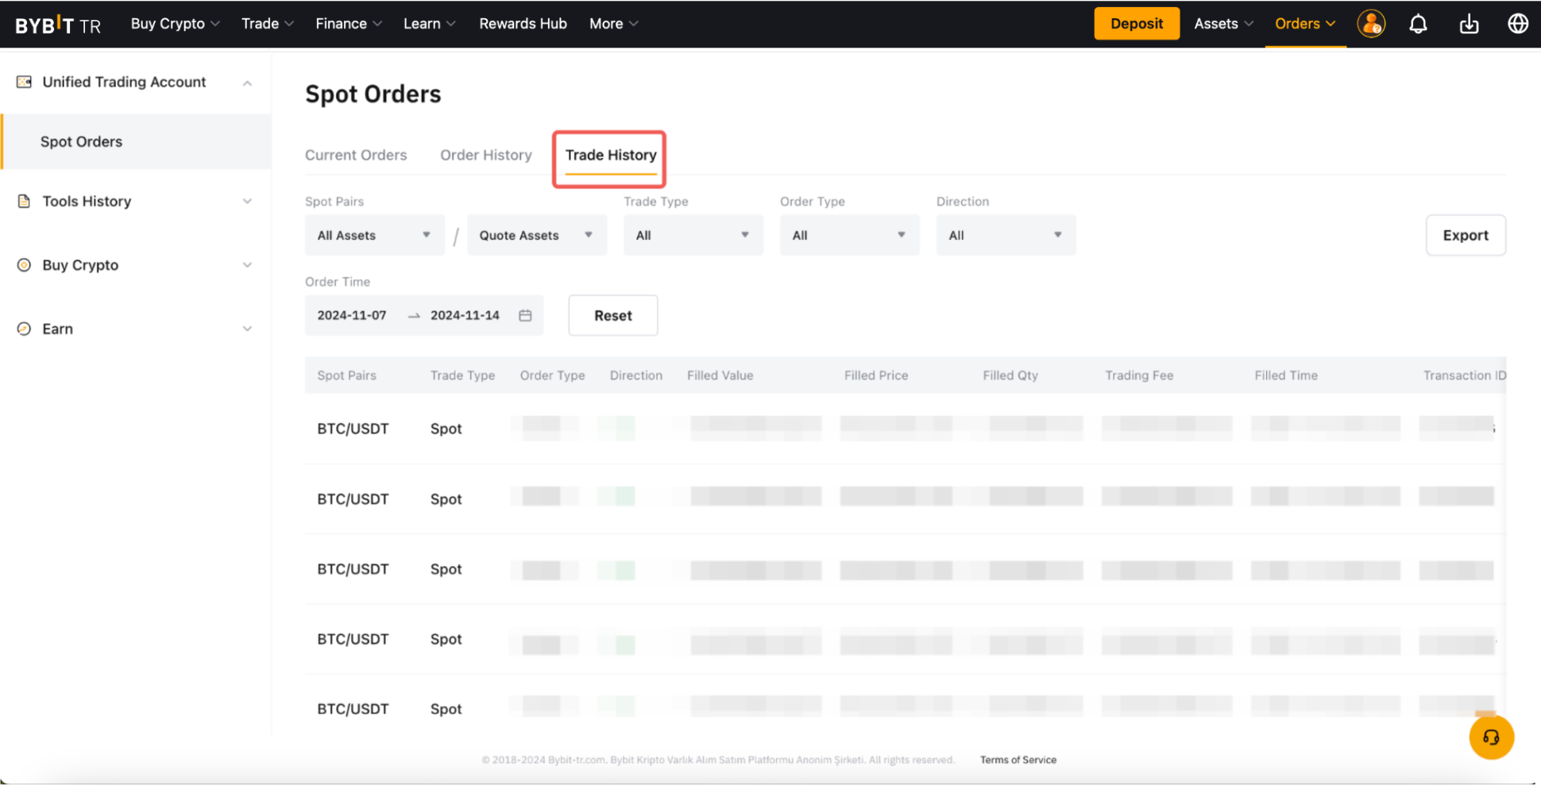This screenshot has height=786, width=1541.
Task: Click the Bybit TR logo
Action: coord(58,25)
